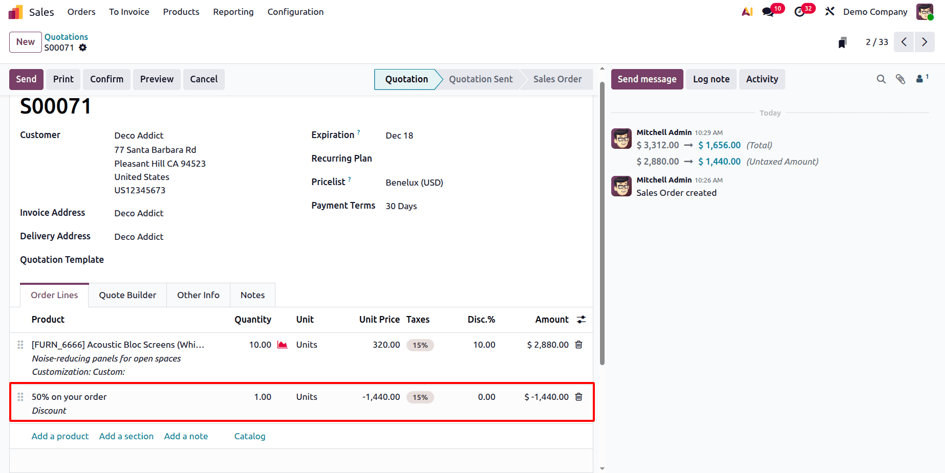Open the optional columns selector in order lines
Image resolution: width=945 pixels, height=473 pixels.
pyautogui.click(x=581, y=319)
